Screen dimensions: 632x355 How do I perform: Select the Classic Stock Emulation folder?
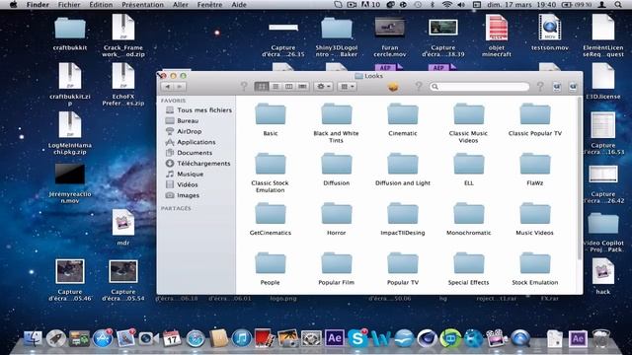(271, 164)
